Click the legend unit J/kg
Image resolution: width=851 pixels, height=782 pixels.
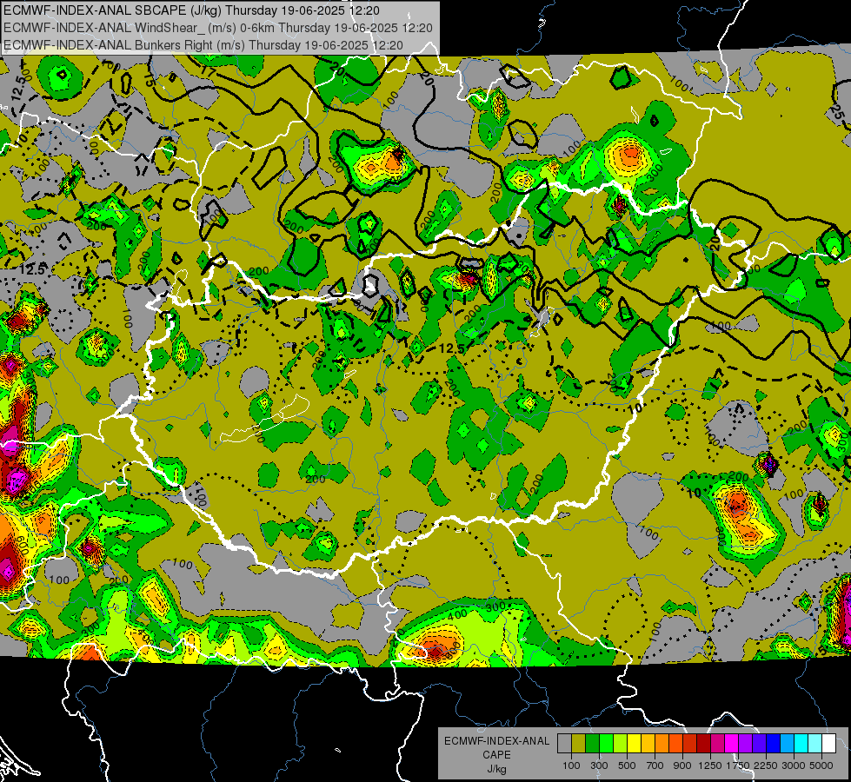pyautogui.click(x=496, y=769)
